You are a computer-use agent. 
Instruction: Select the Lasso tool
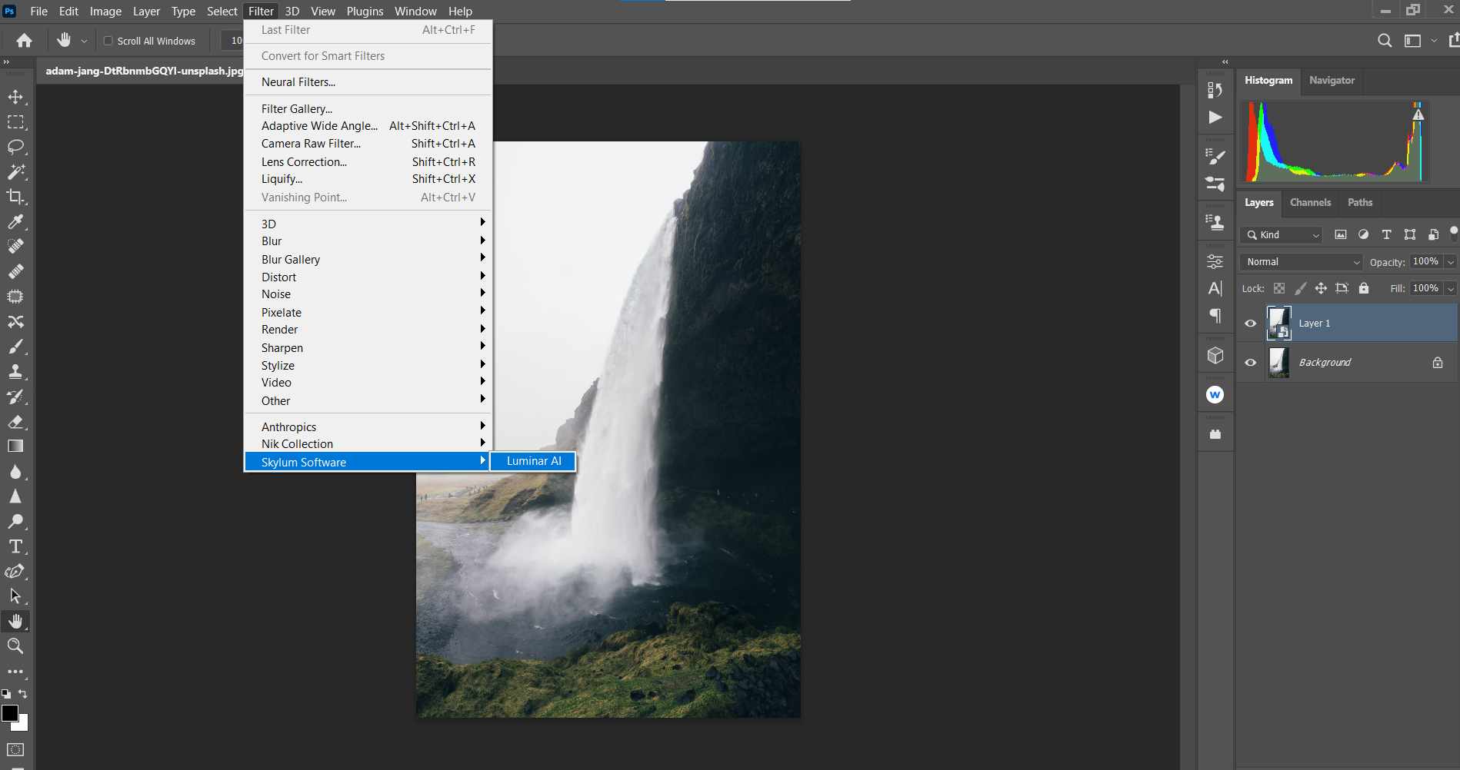point(15,147)
